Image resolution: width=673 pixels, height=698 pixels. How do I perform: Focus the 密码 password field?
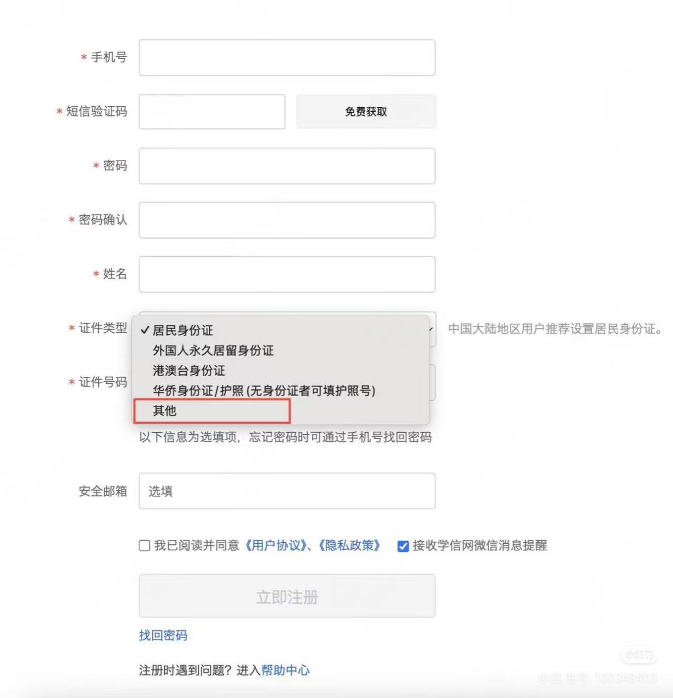tap(287, 166)
